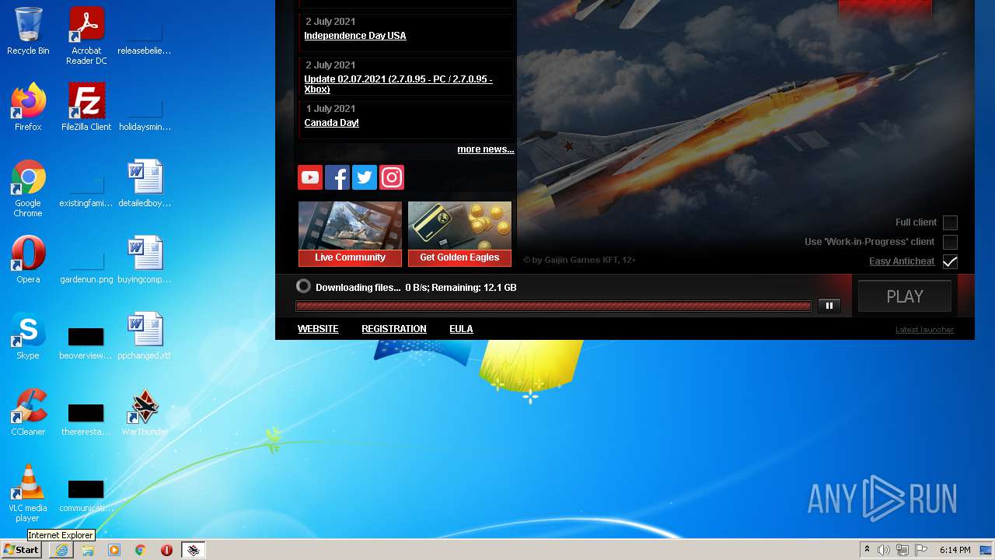The height and width of the screenshot is (560, 995).
Task: Switch to War Thunder launcher taskbar button
Action: click(194, 550)
